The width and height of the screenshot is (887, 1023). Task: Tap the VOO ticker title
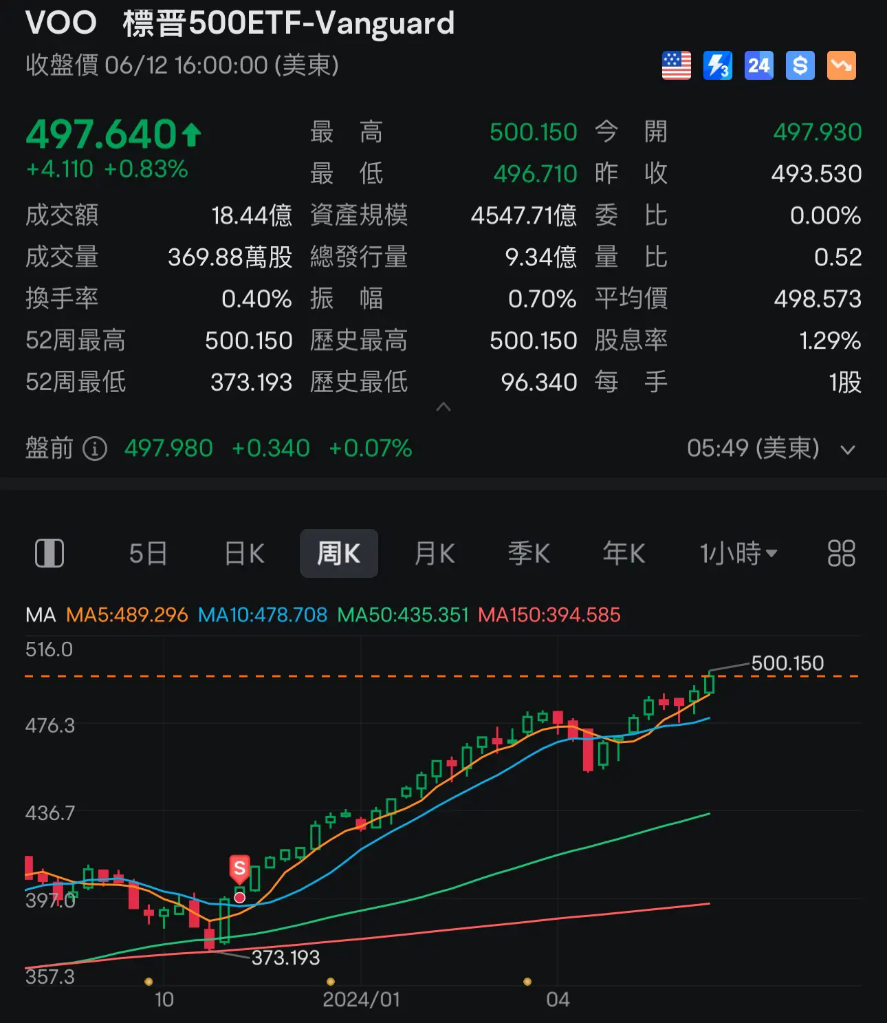click(x=61, y=23)
